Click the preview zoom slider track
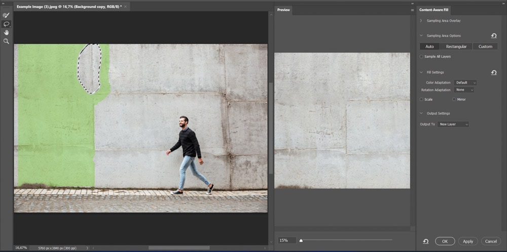Image resolution: width=507 pixels, height=252 pixels. [347, 240]
